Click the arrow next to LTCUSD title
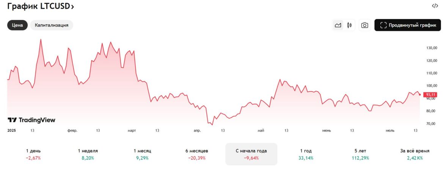This screenshot has height=169, width=446. (72, 7)
